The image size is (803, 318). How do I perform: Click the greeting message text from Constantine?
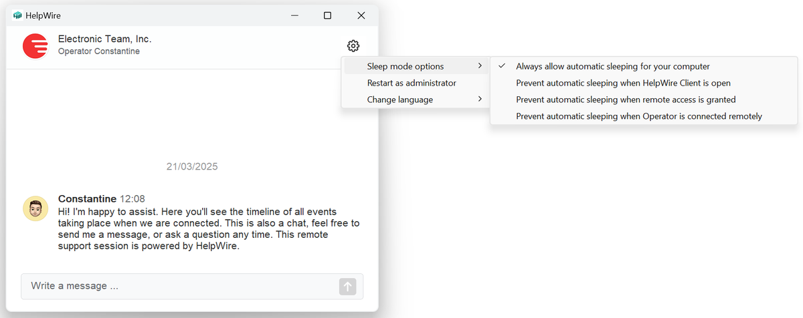click(209, 228)
